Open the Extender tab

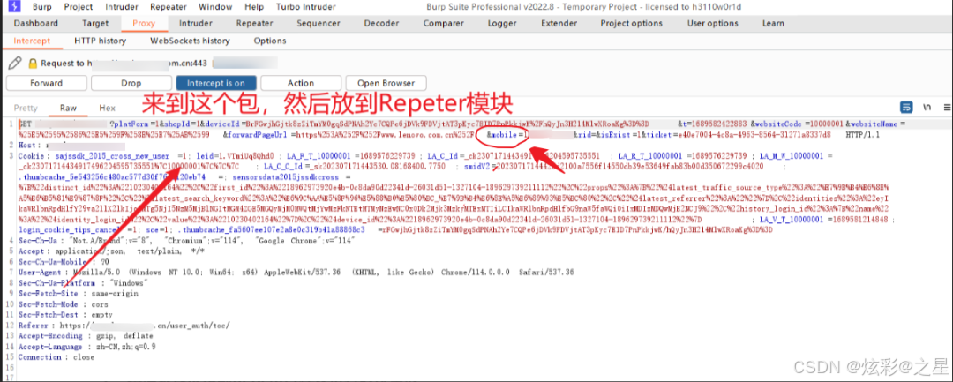click(559, 23)
